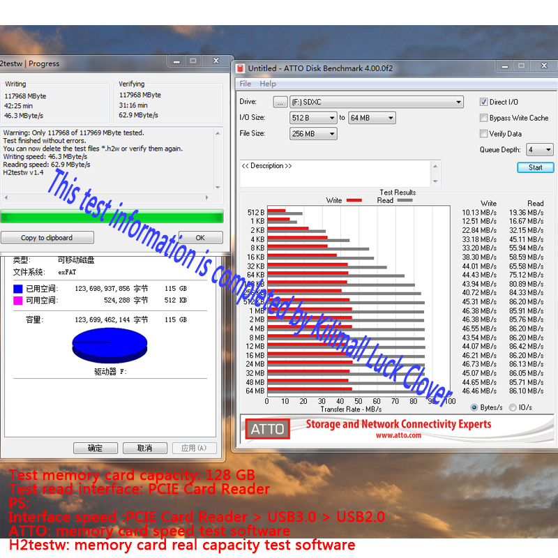
Task: Click the Verifying time 31:16 min
Action: pyautogui.click(x=133, y=105)
